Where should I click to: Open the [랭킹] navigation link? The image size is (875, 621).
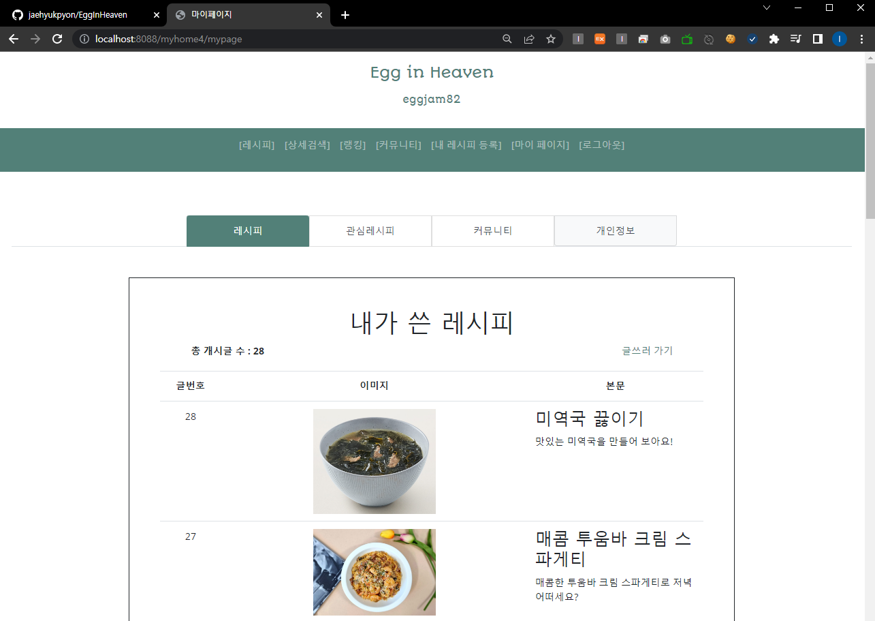(x=352, y=145)
